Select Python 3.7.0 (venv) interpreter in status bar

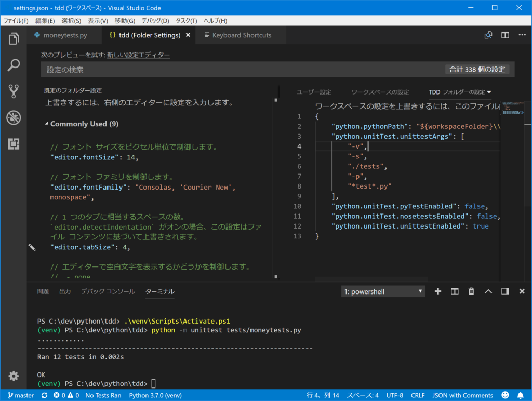[155, 396]
